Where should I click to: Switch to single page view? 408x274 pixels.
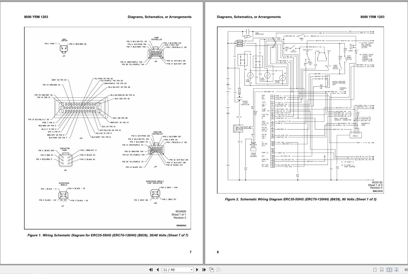[375, 270]
